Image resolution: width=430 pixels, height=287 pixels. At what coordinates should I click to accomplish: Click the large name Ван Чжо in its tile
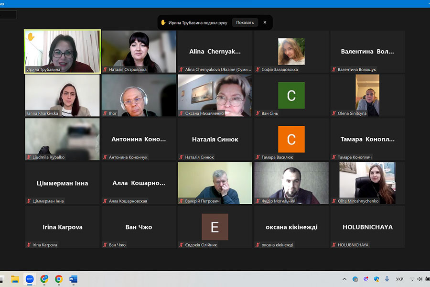point(139,227)
